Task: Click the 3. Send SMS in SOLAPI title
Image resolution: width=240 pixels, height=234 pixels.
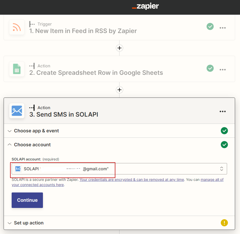Action: (64, 115)
